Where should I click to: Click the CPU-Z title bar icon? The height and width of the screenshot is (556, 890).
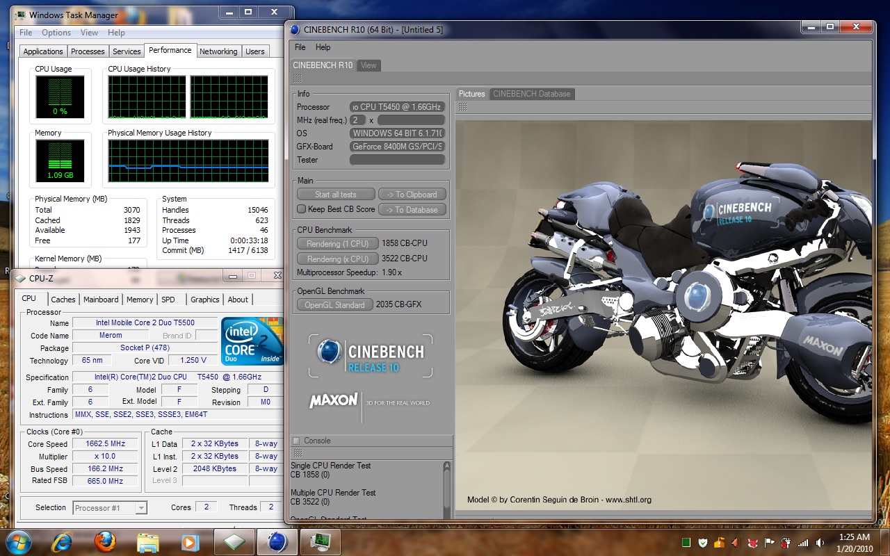[x=20, y=279]
